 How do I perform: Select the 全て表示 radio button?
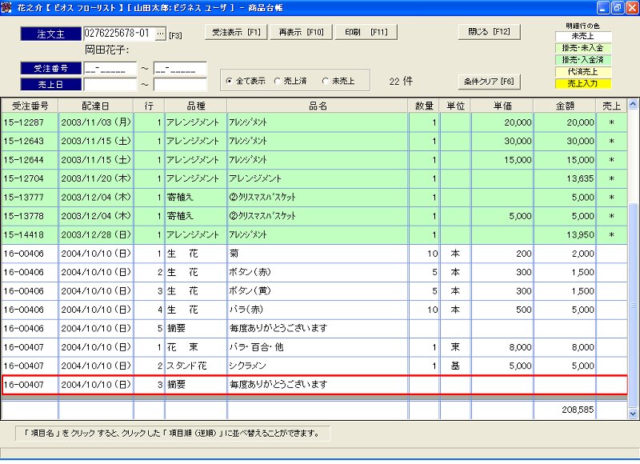pos(229,81)
